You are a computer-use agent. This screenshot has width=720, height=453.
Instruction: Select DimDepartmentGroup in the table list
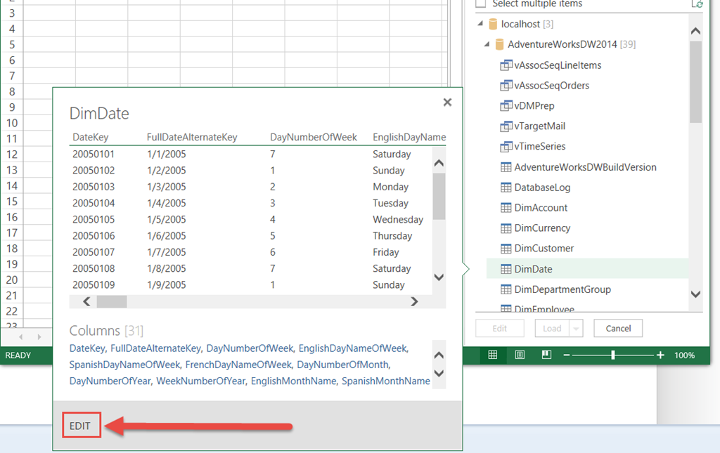tap(562, 289)
